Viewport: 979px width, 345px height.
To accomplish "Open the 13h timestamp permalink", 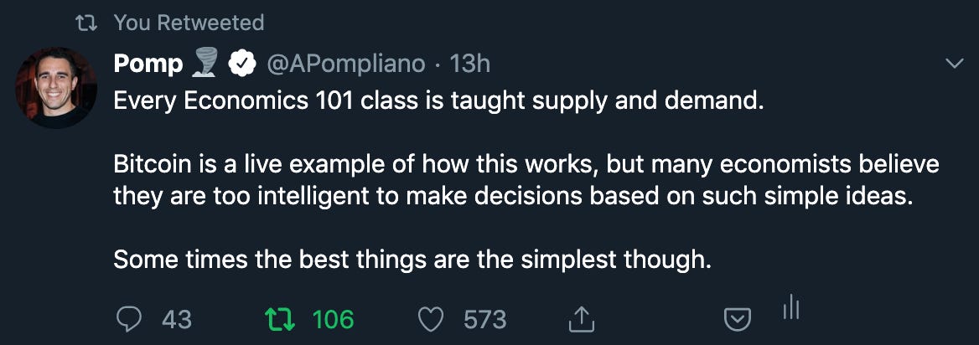I will (x=470, y=63).
